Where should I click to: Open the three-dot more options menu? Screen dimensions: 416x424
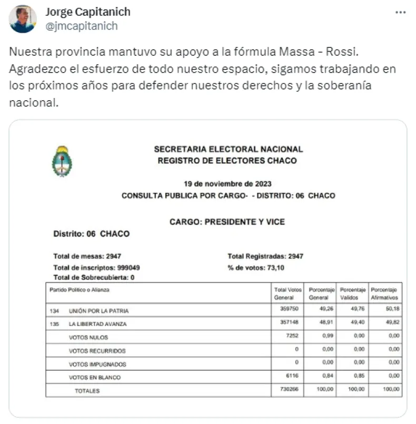(x=401, y=12)
